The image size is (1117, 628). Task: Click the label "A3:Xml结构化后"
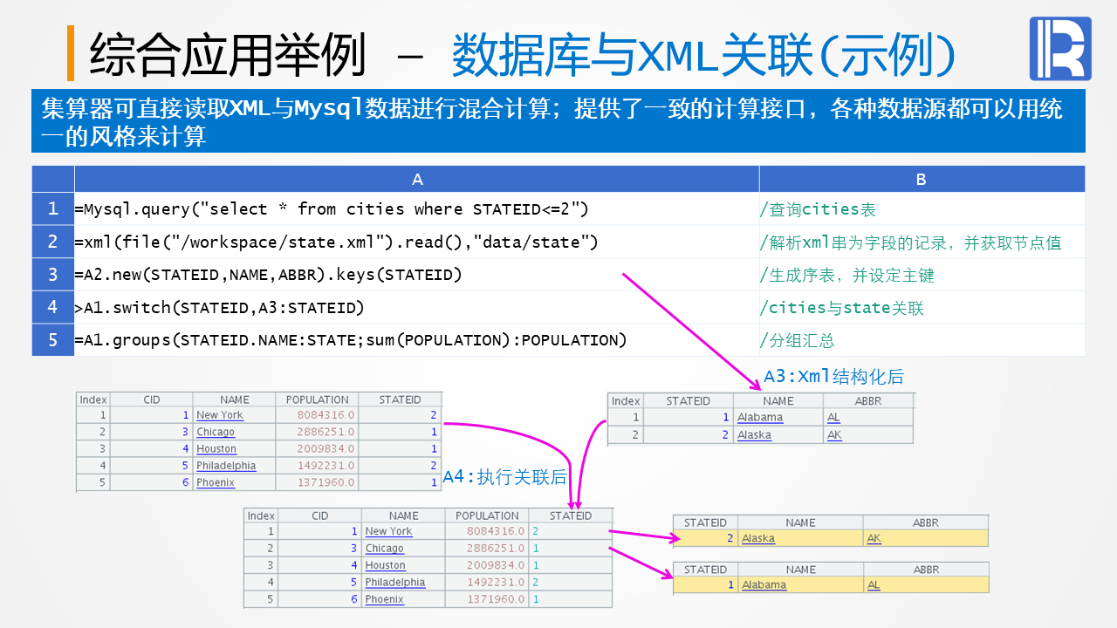833,377
